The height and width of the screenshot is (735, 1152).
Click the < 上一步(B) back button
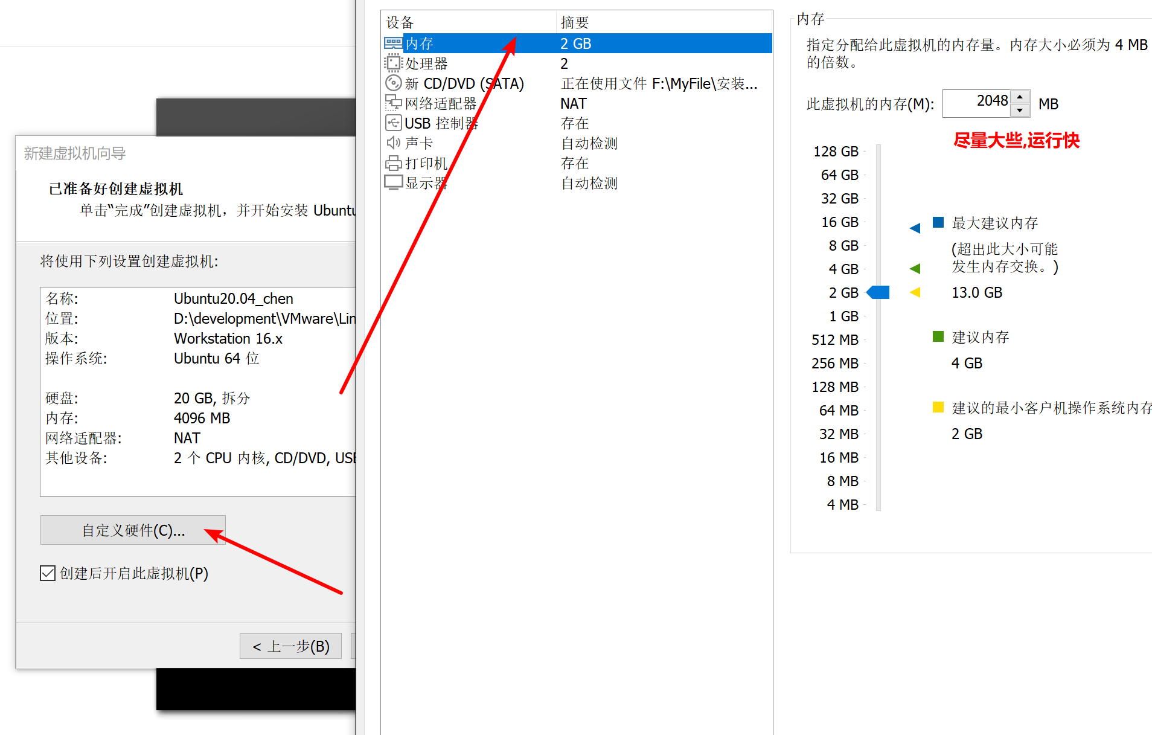click(291, 646)
